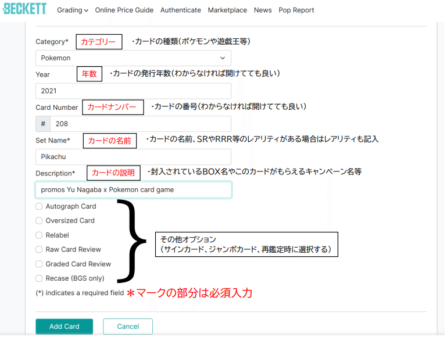Open the News section
The height and width of the screenshot is (344, 447).
tap(263, 10)
